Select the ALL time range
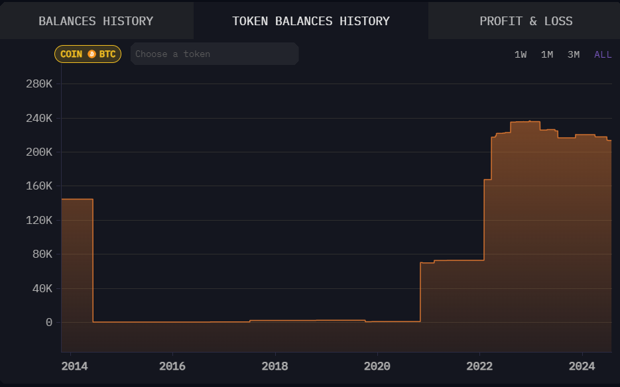The height and width of the screenshot is (387, 620). point(603,54)
